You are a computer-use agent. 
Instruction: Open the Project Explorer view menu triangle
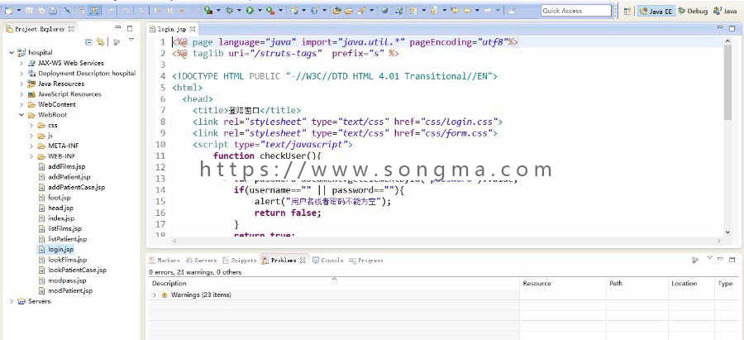coord(131,41)
